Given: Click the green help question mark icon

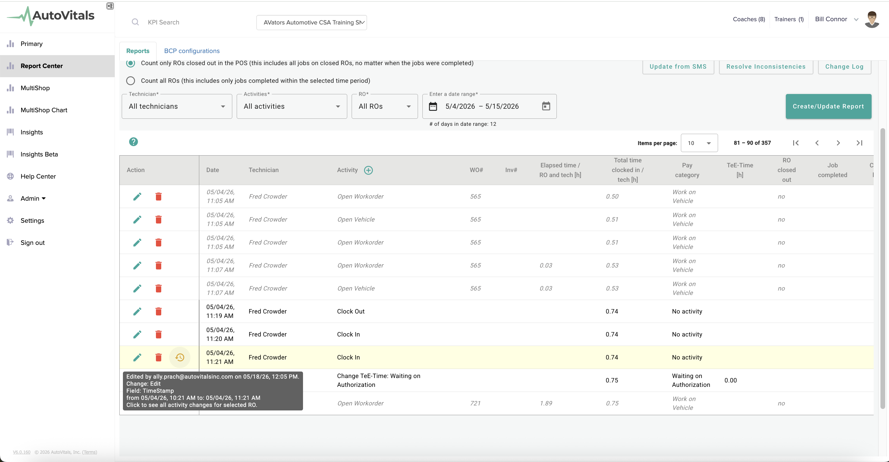Looking at the screenshot, I should pos(134,142).
